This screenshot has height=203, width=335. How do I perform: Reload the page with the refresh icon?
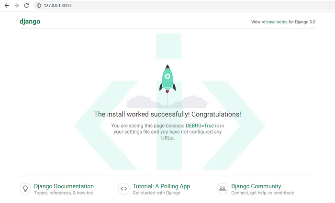click(x=27, y=5)
